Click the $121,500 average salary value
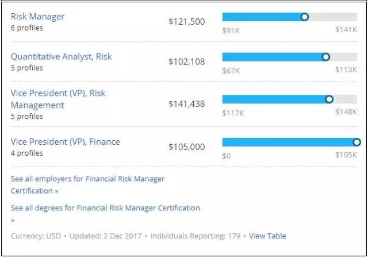This screenshot has width=368, height=258. [x=186, y=21]
